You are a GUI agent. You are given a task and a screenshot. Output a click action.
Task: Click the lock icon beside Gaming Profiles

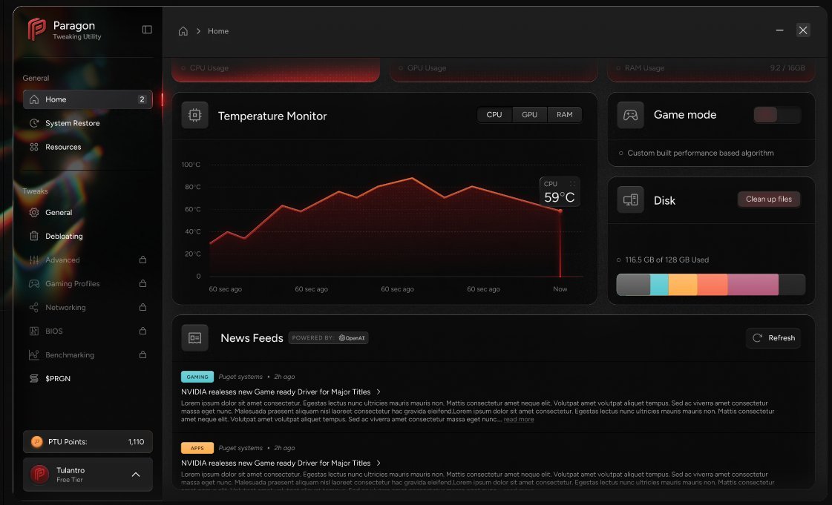143,283
